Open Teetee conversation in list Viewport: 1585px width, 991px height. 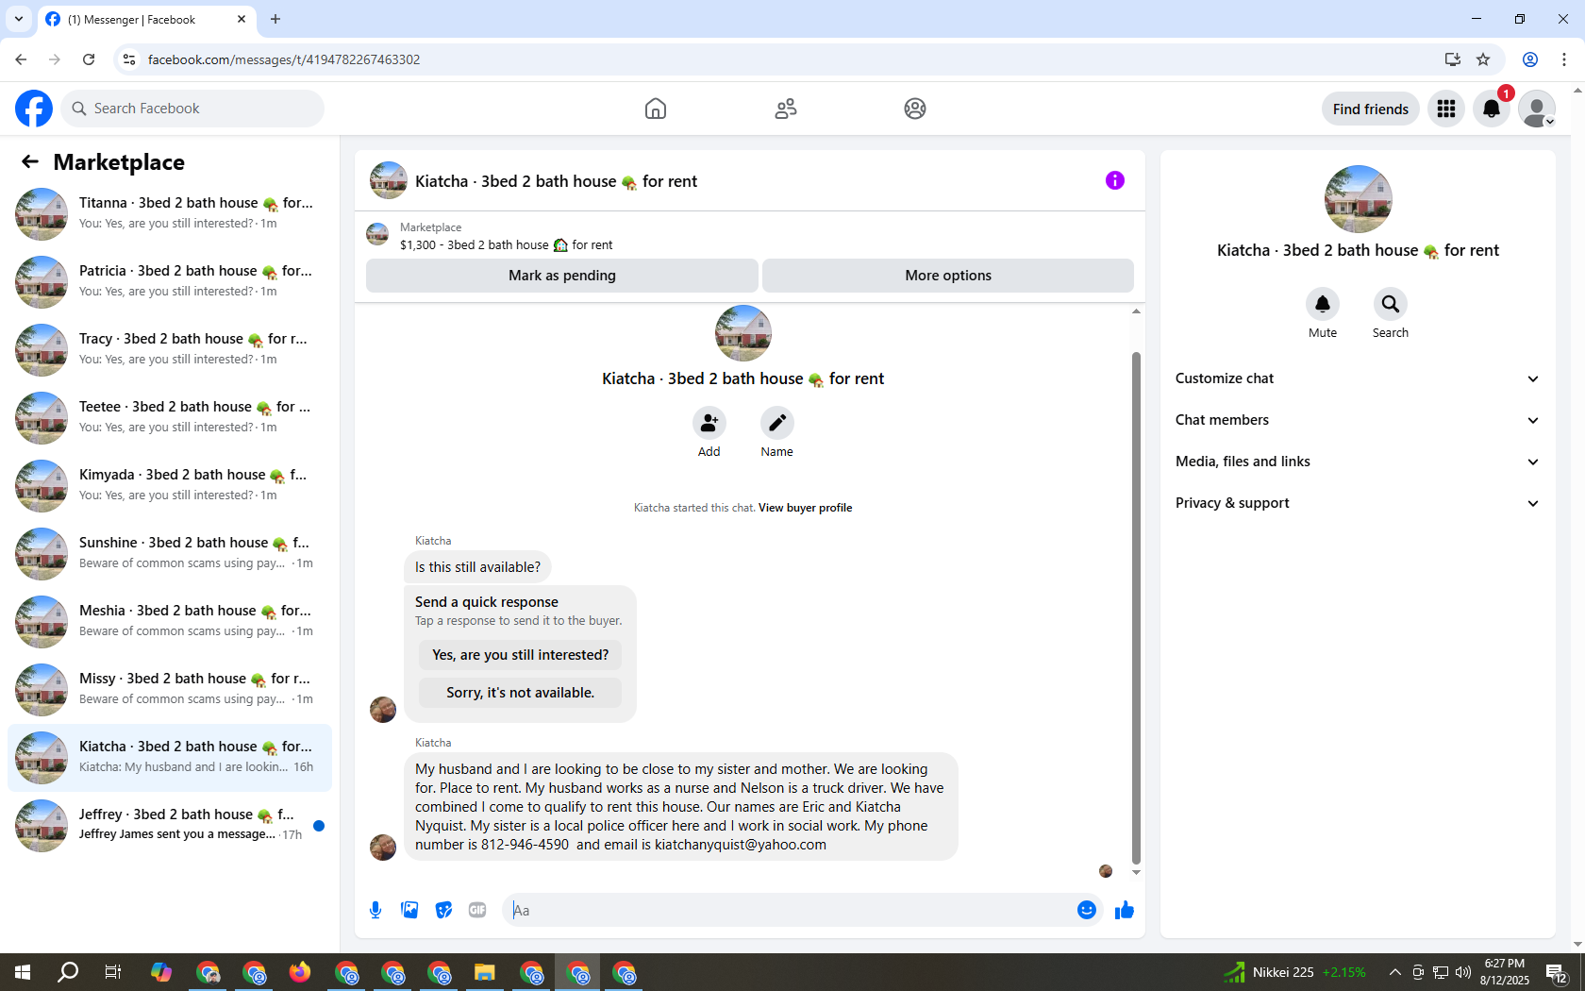click(170, 418)
